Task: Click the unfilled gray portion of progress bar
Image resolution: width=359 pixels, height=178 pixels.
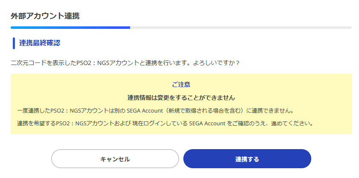Action: pyautogui.click(x=241, y=28)
